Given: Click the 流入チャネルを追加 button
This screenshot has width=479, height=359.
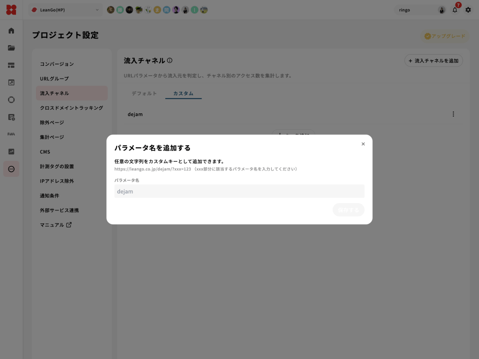Looking at the screenshot, I should point(433,61).
